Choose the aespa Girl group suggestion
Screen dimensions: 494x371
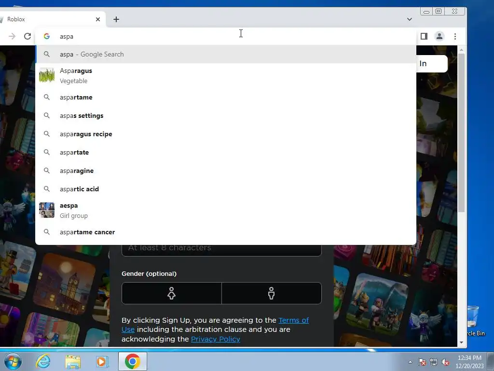[x=226, y=211]
